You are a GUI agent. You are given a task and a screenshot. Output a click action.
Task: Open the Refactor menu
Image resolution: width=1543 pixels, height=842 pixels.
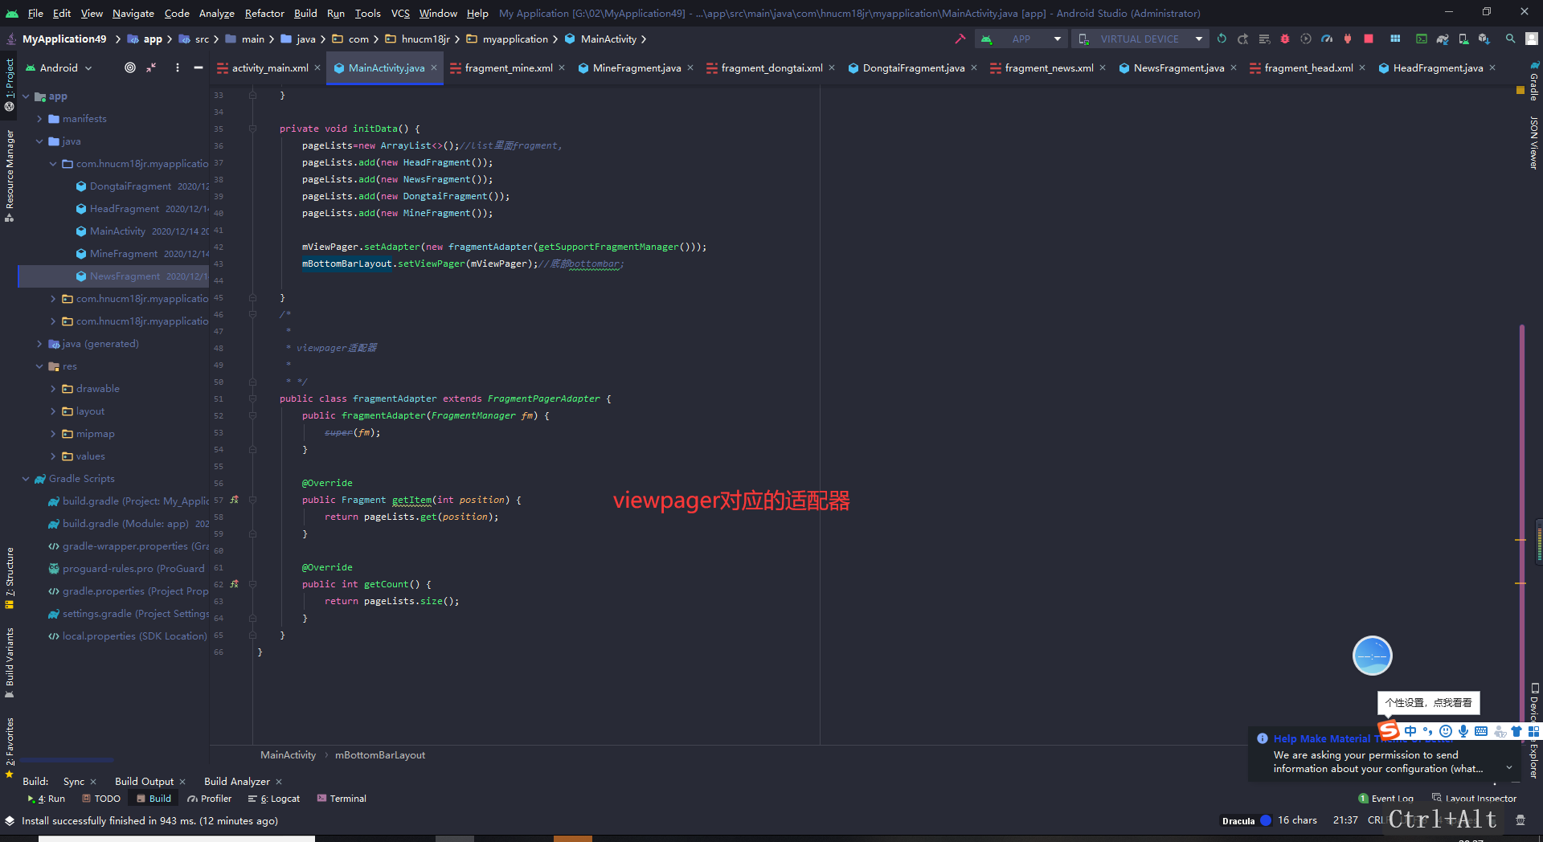click(x=264, y=13)
